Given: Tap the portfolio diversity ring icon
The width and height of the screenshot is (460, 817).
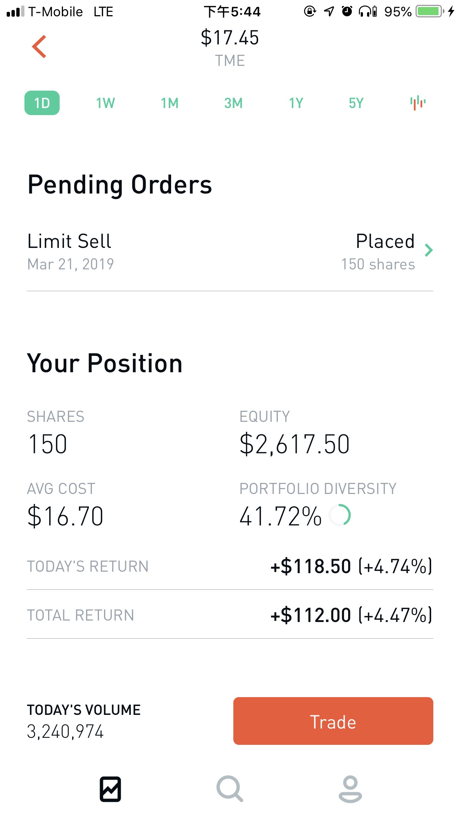Looking at the screenshot, I should click(x=340, y=515).
